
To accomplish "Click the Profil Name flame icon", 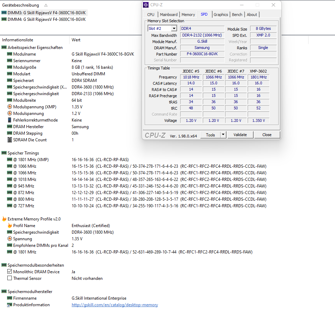I will 10,225.
